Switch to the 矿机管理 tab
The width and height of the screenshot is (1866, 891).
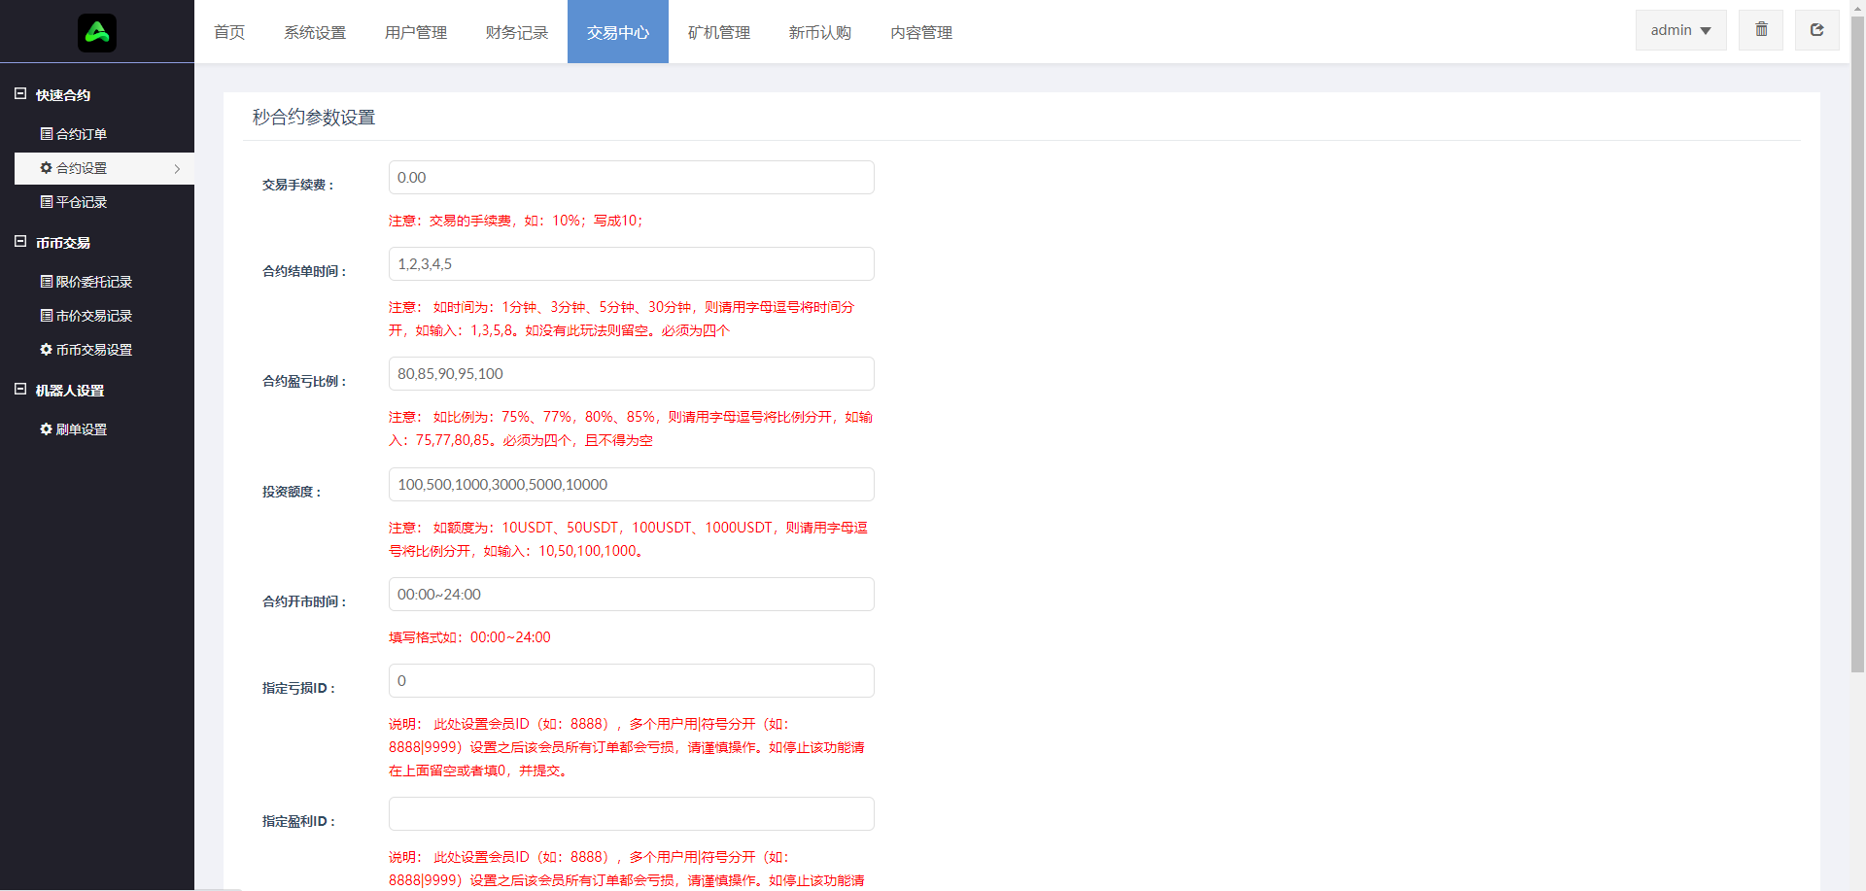[x=719, y=32]
